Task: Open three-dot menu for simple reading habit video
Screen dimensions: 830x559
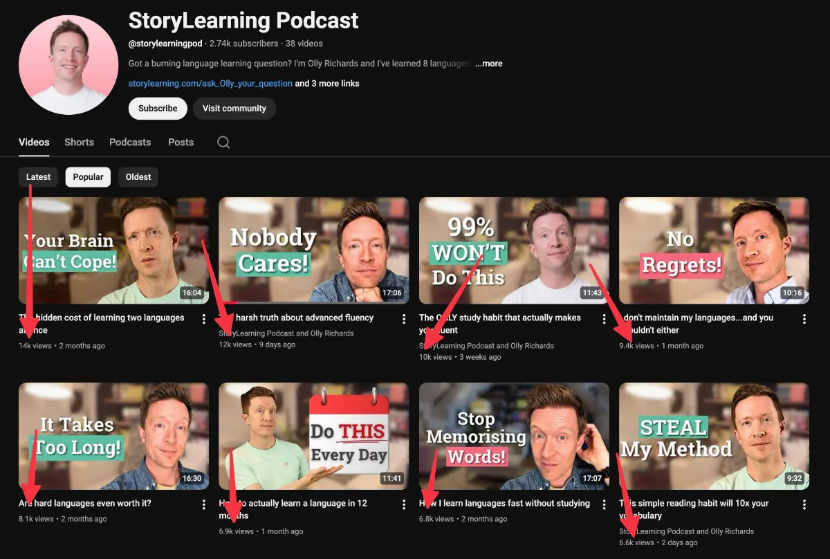Action: 804,504
